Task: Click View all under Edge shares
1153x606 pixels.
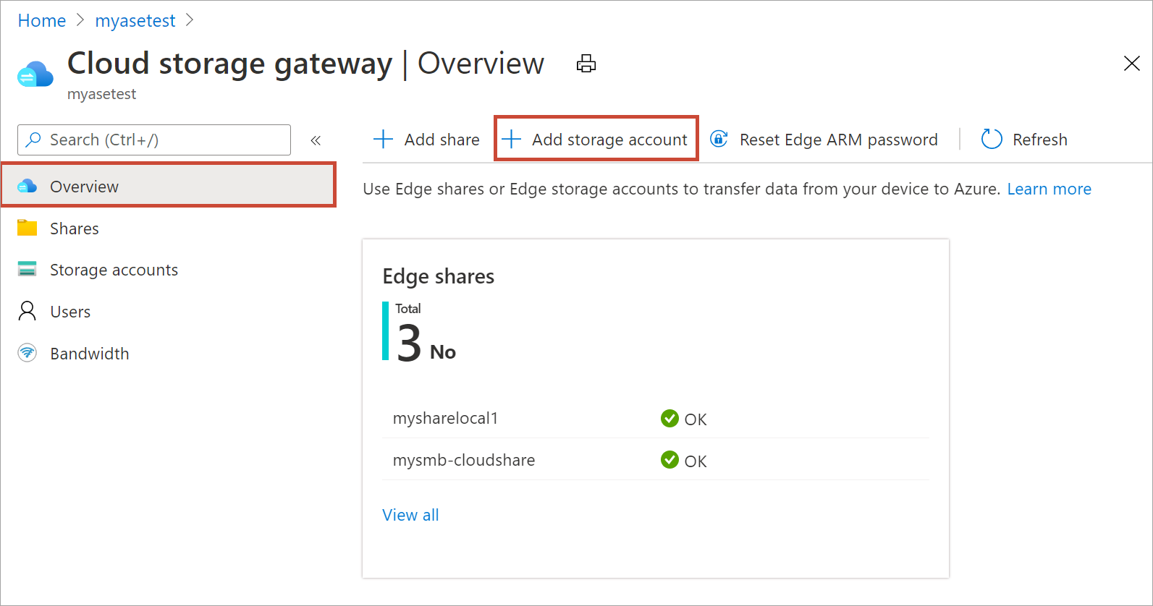Action: point(410,515)
